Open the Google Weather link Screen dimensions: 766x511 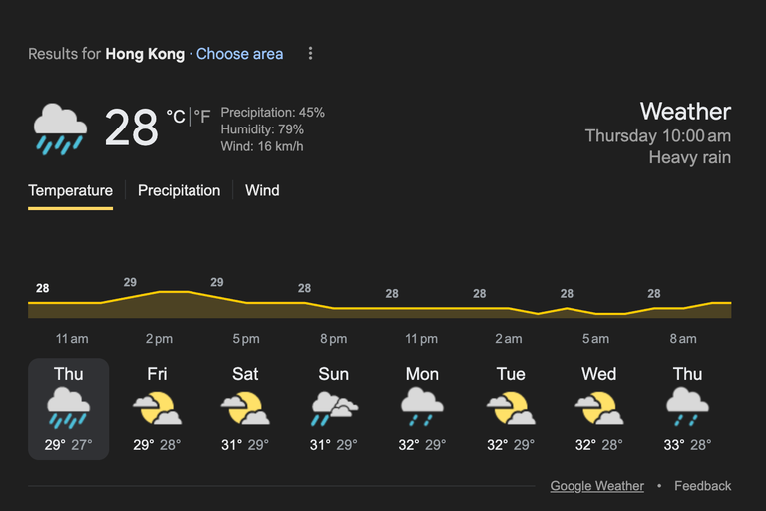point(597,486)
